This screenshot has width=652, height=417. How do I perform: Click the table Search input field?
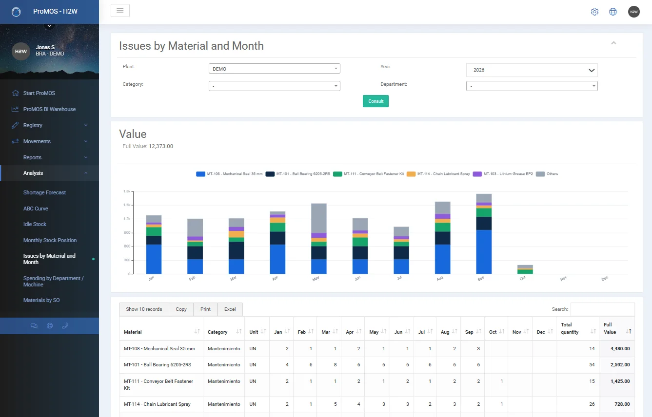pyautogui.click(x=603, y=309)
